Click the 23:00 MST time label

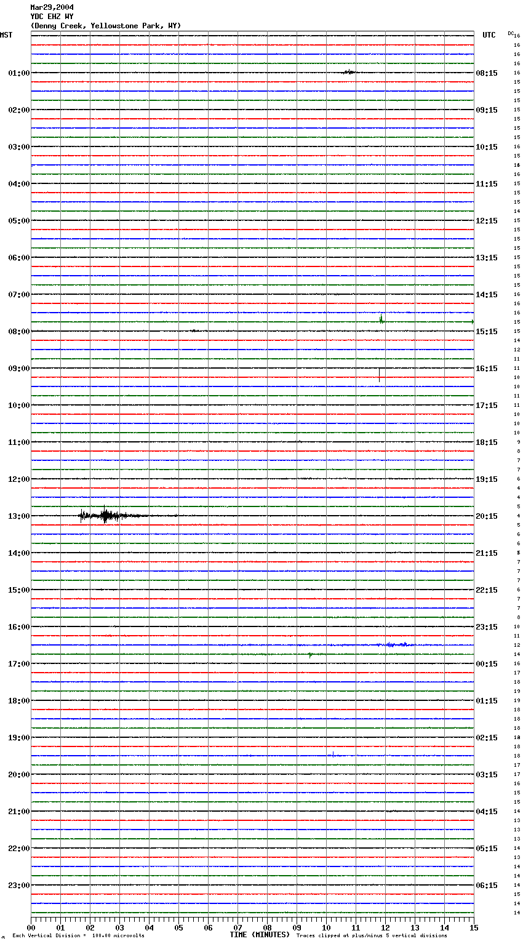tap(19, 886)
